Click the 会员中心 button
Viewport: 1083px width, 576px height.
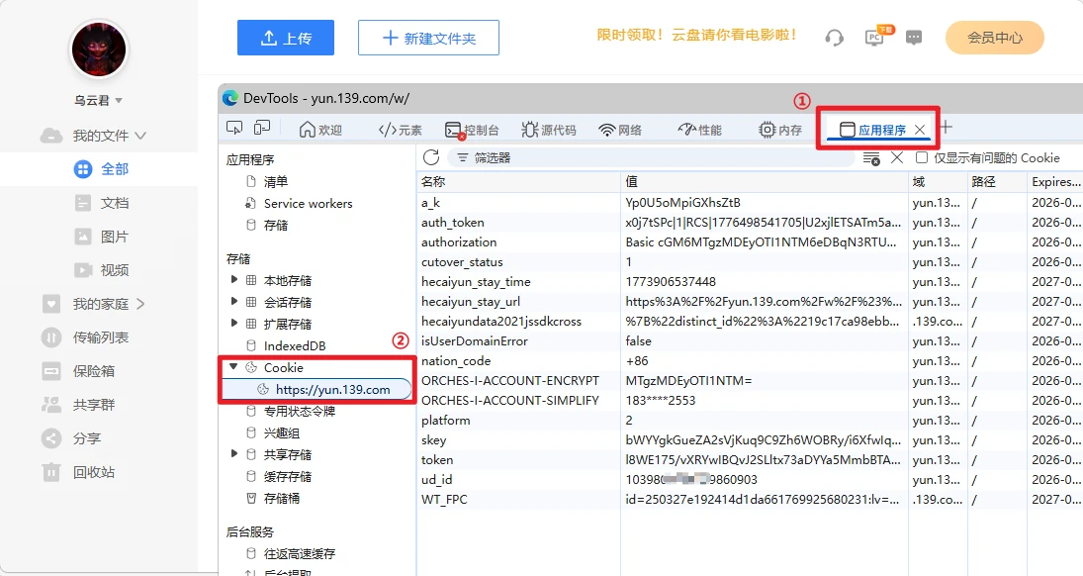coord(994,38)
